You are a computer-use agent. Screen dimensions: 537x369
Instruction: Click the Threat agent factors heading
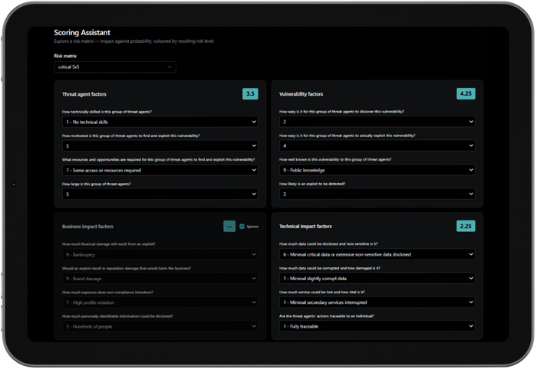tap(84, 94)
